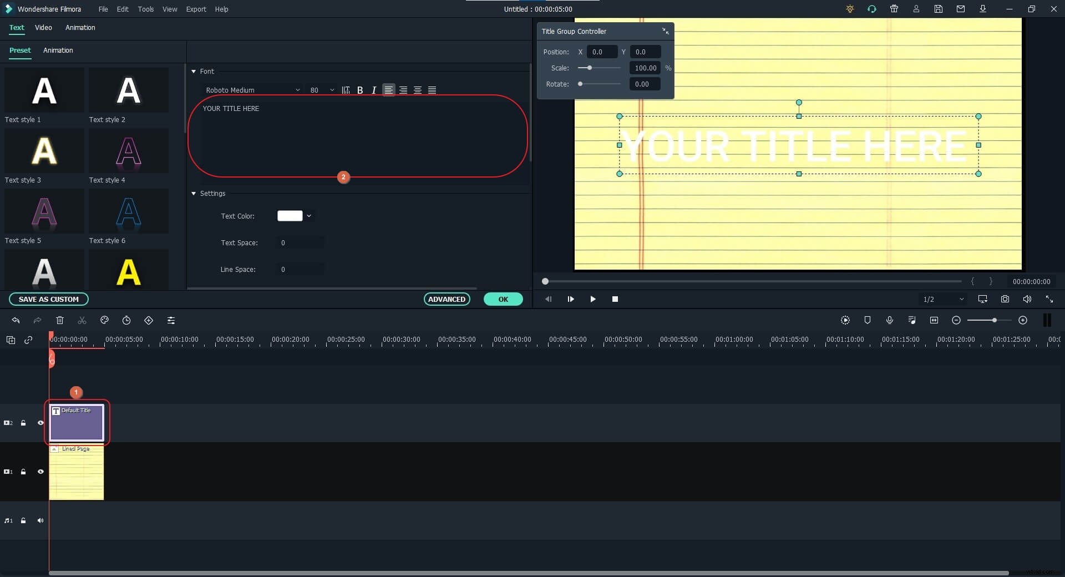Click the snapshot camera icon below preview
The image size is (1065, 577).
pos(1005,299)
